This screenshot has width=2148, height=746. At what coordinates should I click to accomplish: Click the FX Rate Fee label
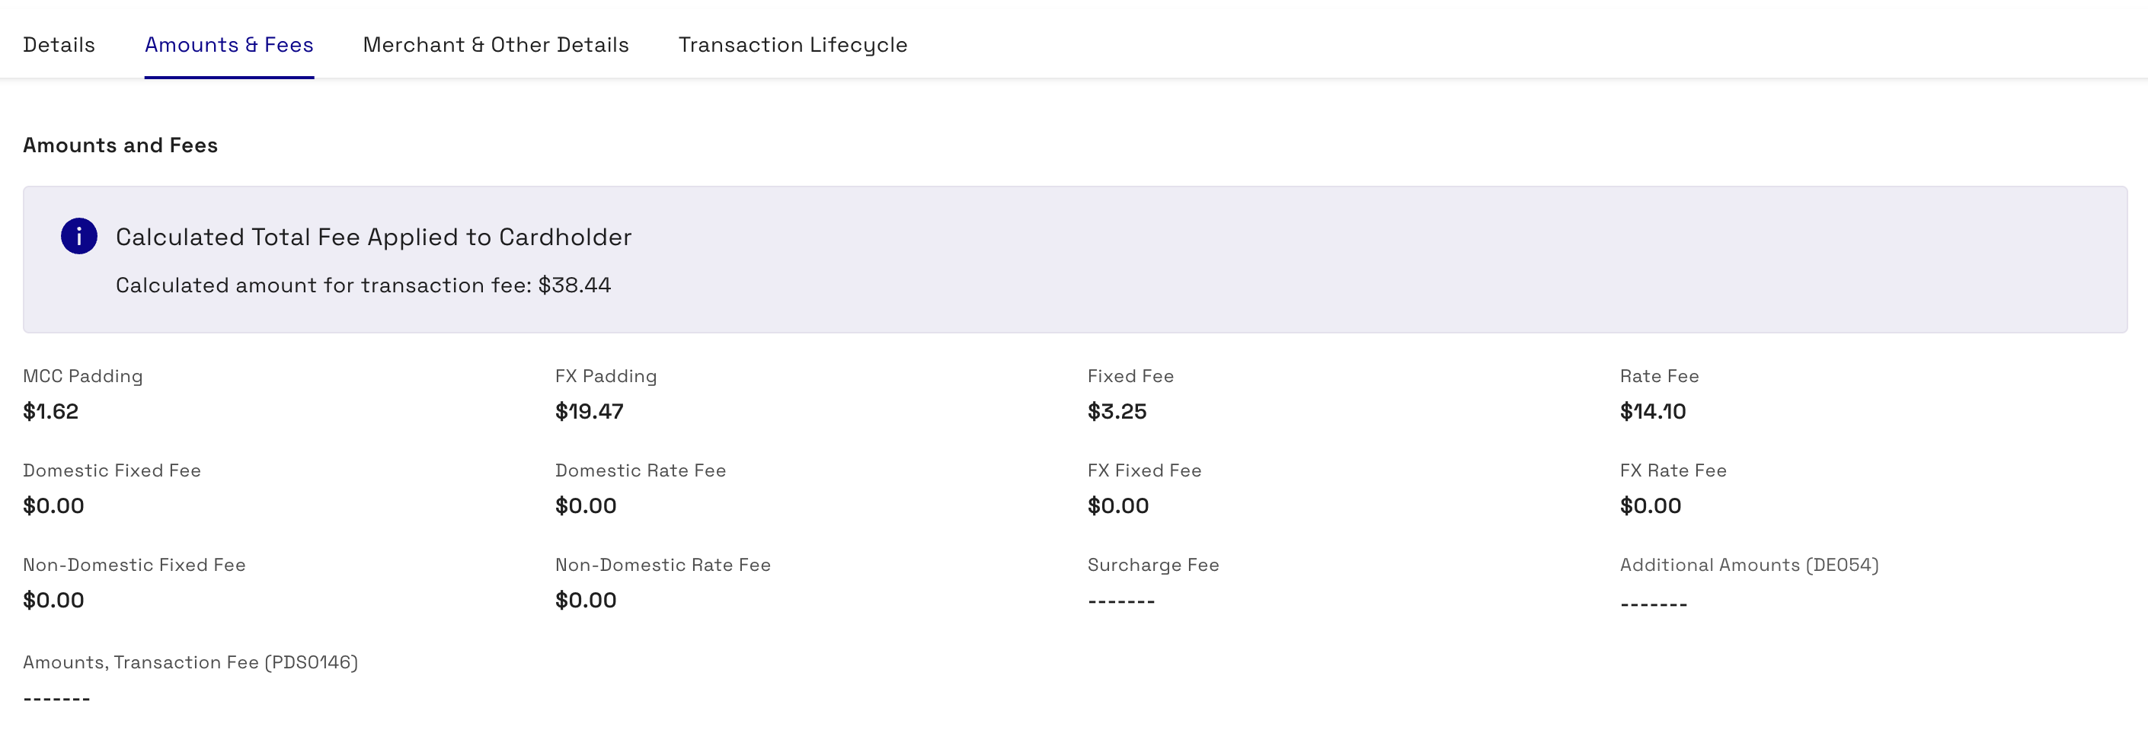point(1672,470)
